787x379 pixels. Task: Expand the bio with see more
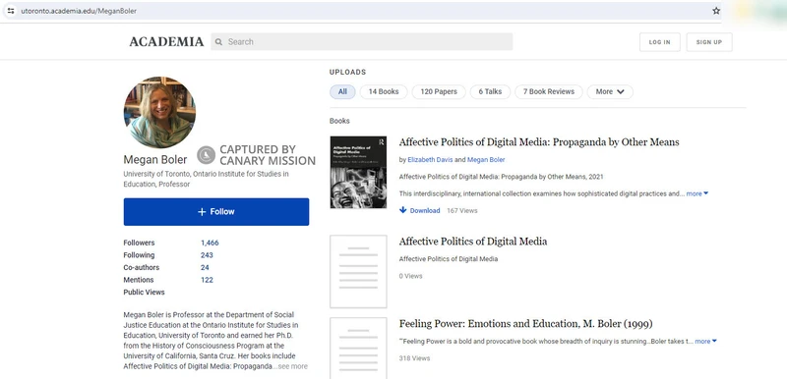tap(292, 366)
